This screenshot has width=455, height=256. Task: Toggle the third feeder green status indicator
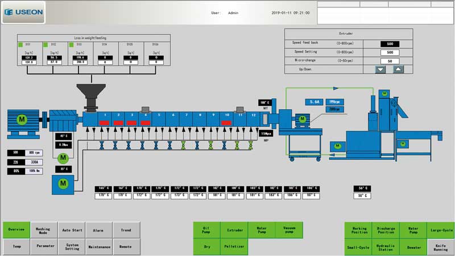pos(71,45)
